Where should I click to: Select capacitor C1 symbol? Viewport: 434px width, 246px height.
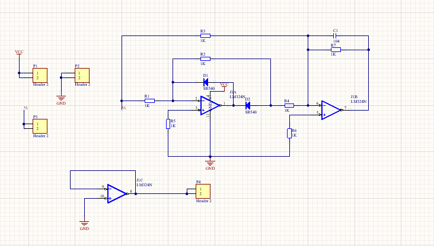coord(334,35)
